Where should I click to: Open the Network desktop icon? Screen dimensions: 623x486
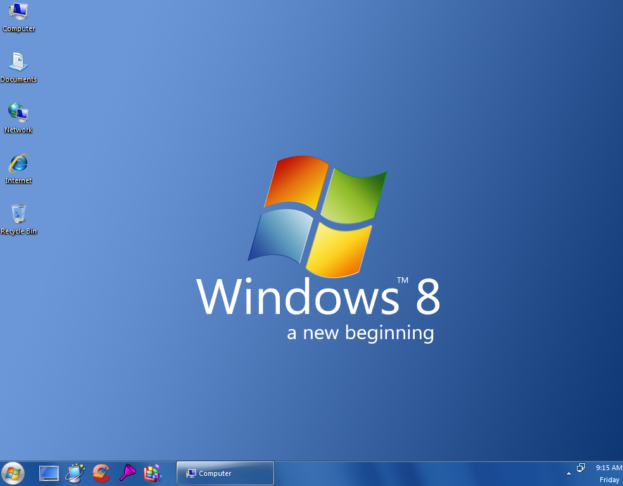pyautogui.click(x=18, y=118)
